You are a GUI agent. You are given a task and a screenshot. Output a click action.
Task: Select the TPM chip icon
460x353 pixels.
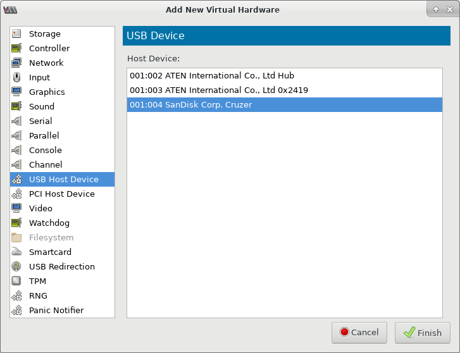16,281
